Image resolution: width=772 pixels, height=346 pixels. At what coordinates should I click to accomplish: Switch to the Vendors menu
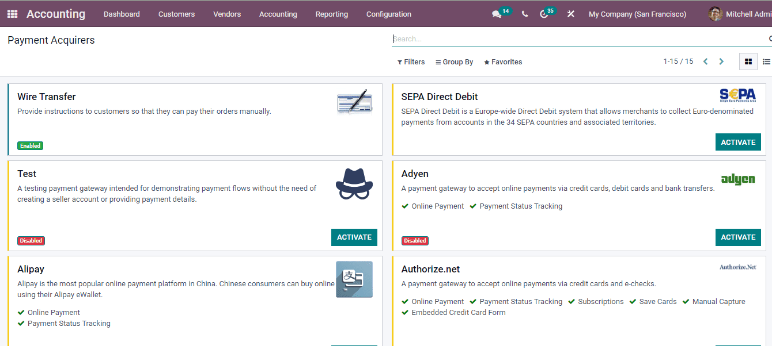(226, 14)
